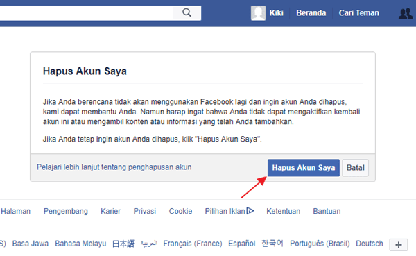Switch language to Deutsch
The width and height of the screenshot is (416, 256).
pyautogui.click(x=370, y=244)
